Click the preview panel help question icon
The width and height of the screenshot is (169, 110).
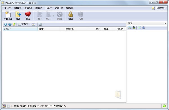pos(143,28)
